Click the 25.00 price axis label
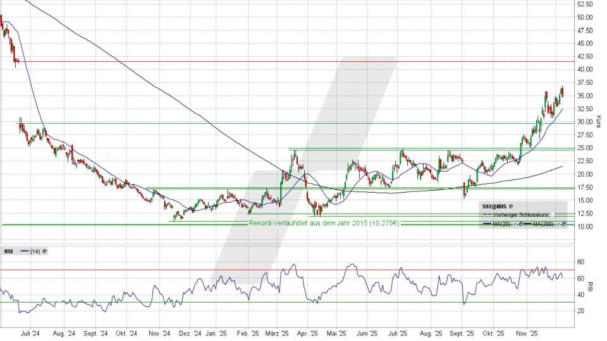Viewport: 607px width, 341px height. click(x=585, y=148)
